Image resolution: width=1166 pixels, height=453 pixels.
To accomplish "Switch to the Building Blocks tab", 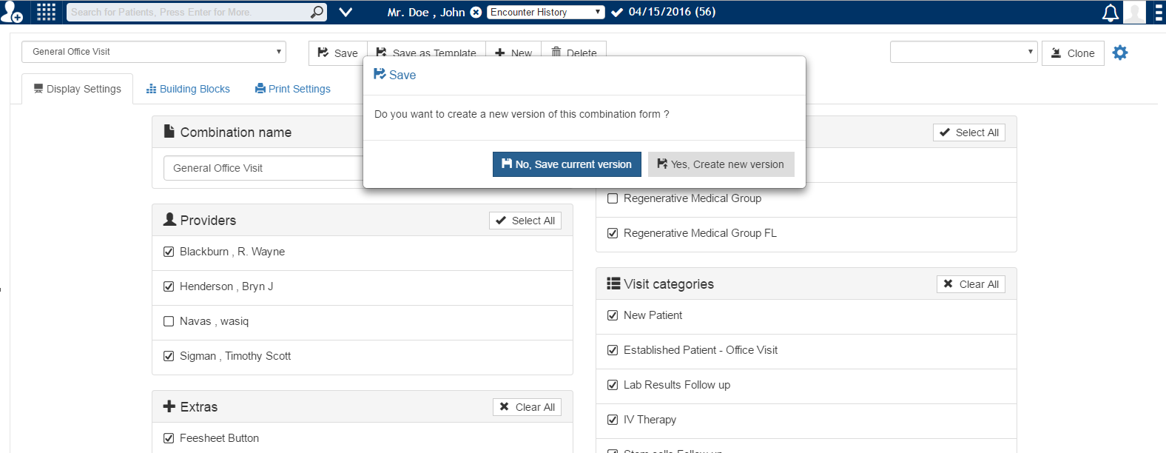I will [x=188, y=89].
